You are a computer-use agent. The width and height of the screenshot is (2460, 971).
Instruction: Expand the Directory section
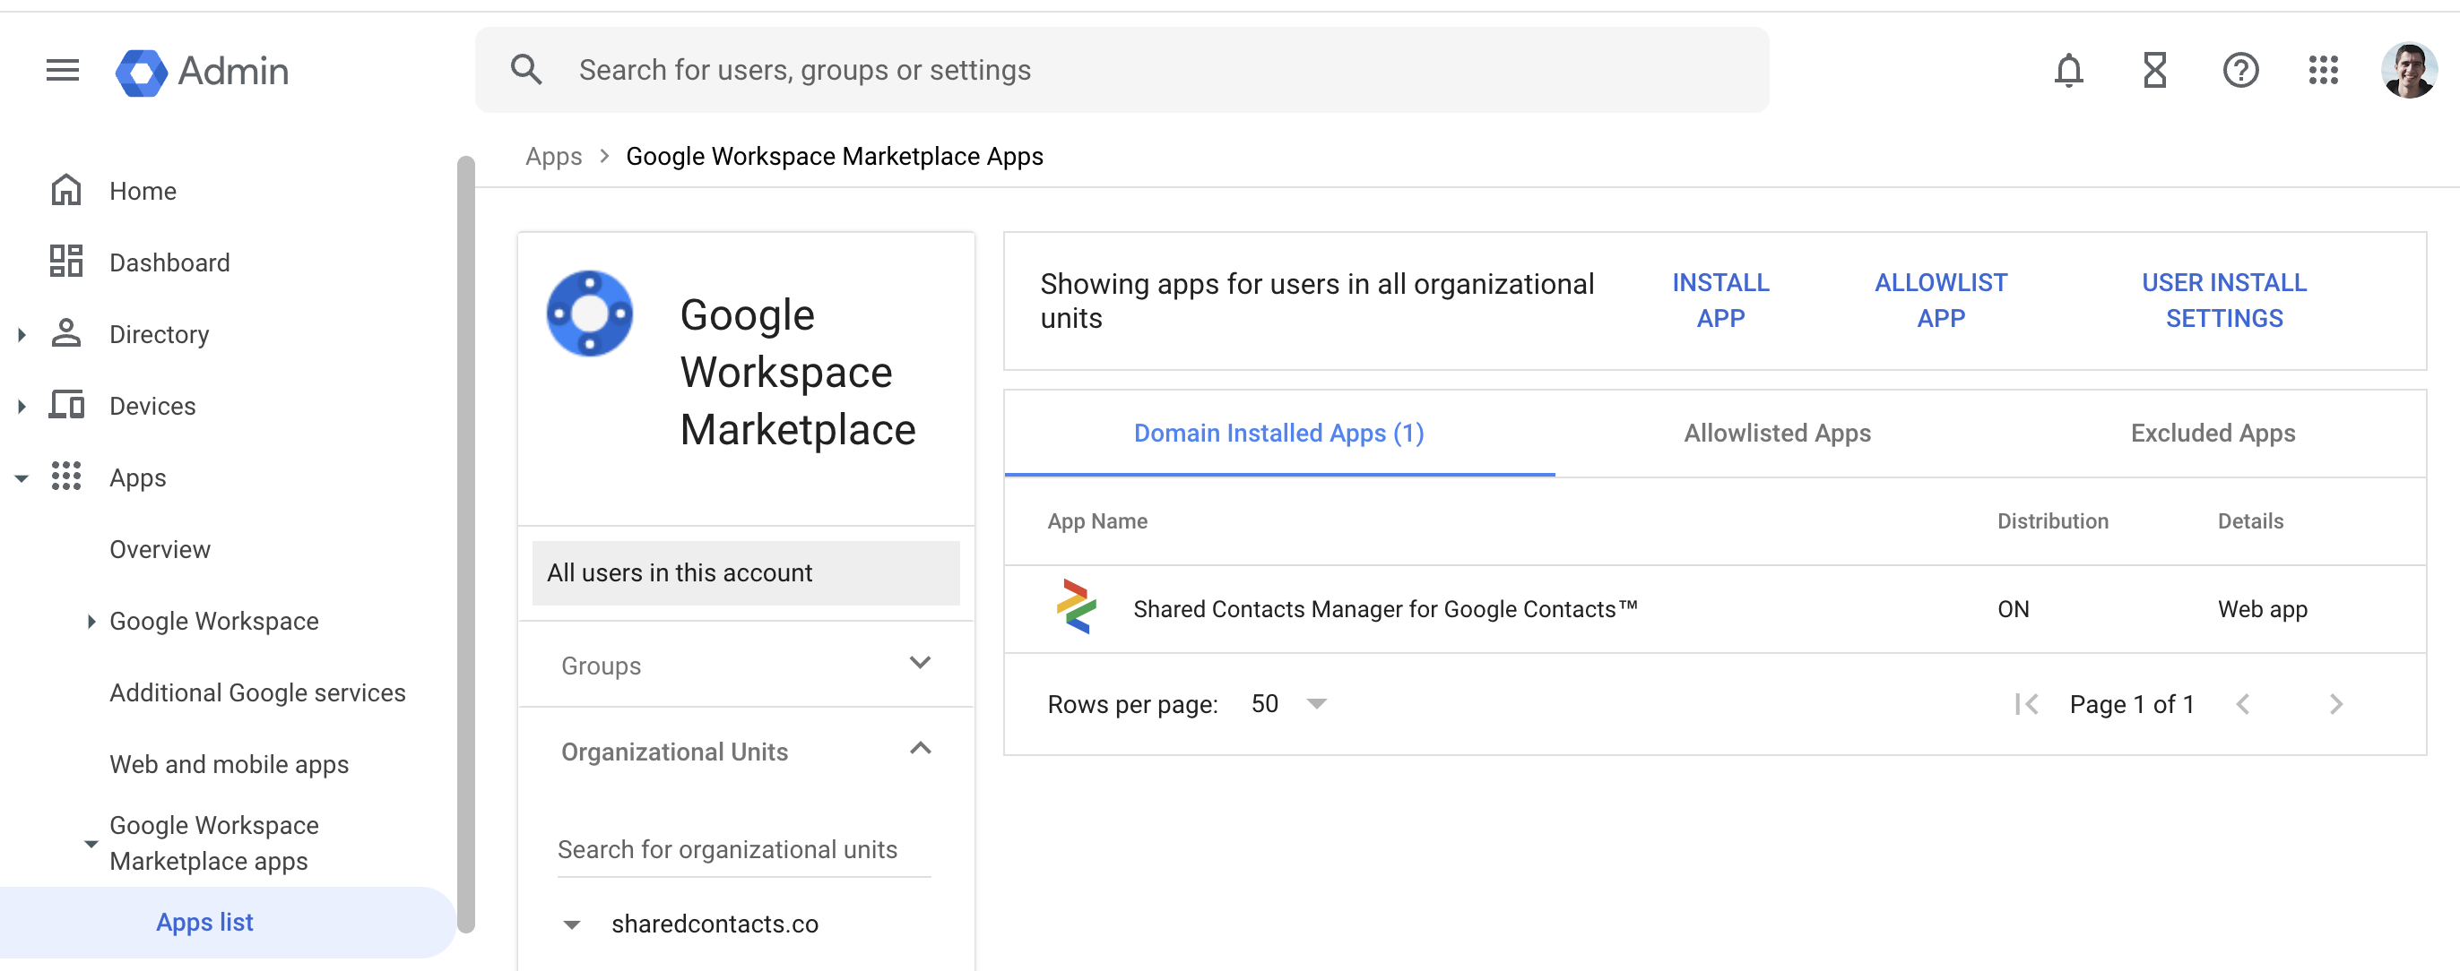[x=21, y=333]
